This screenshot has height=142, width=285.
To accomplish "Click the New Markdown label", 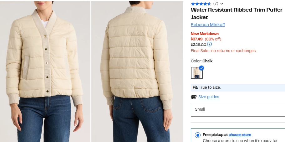I will [205, 34].
